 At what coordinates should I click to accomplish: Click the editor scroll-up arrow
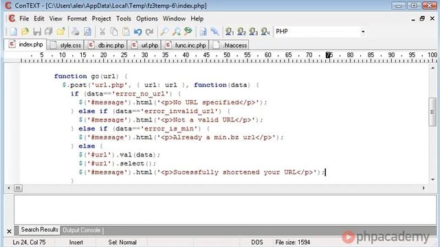(432, 68)
